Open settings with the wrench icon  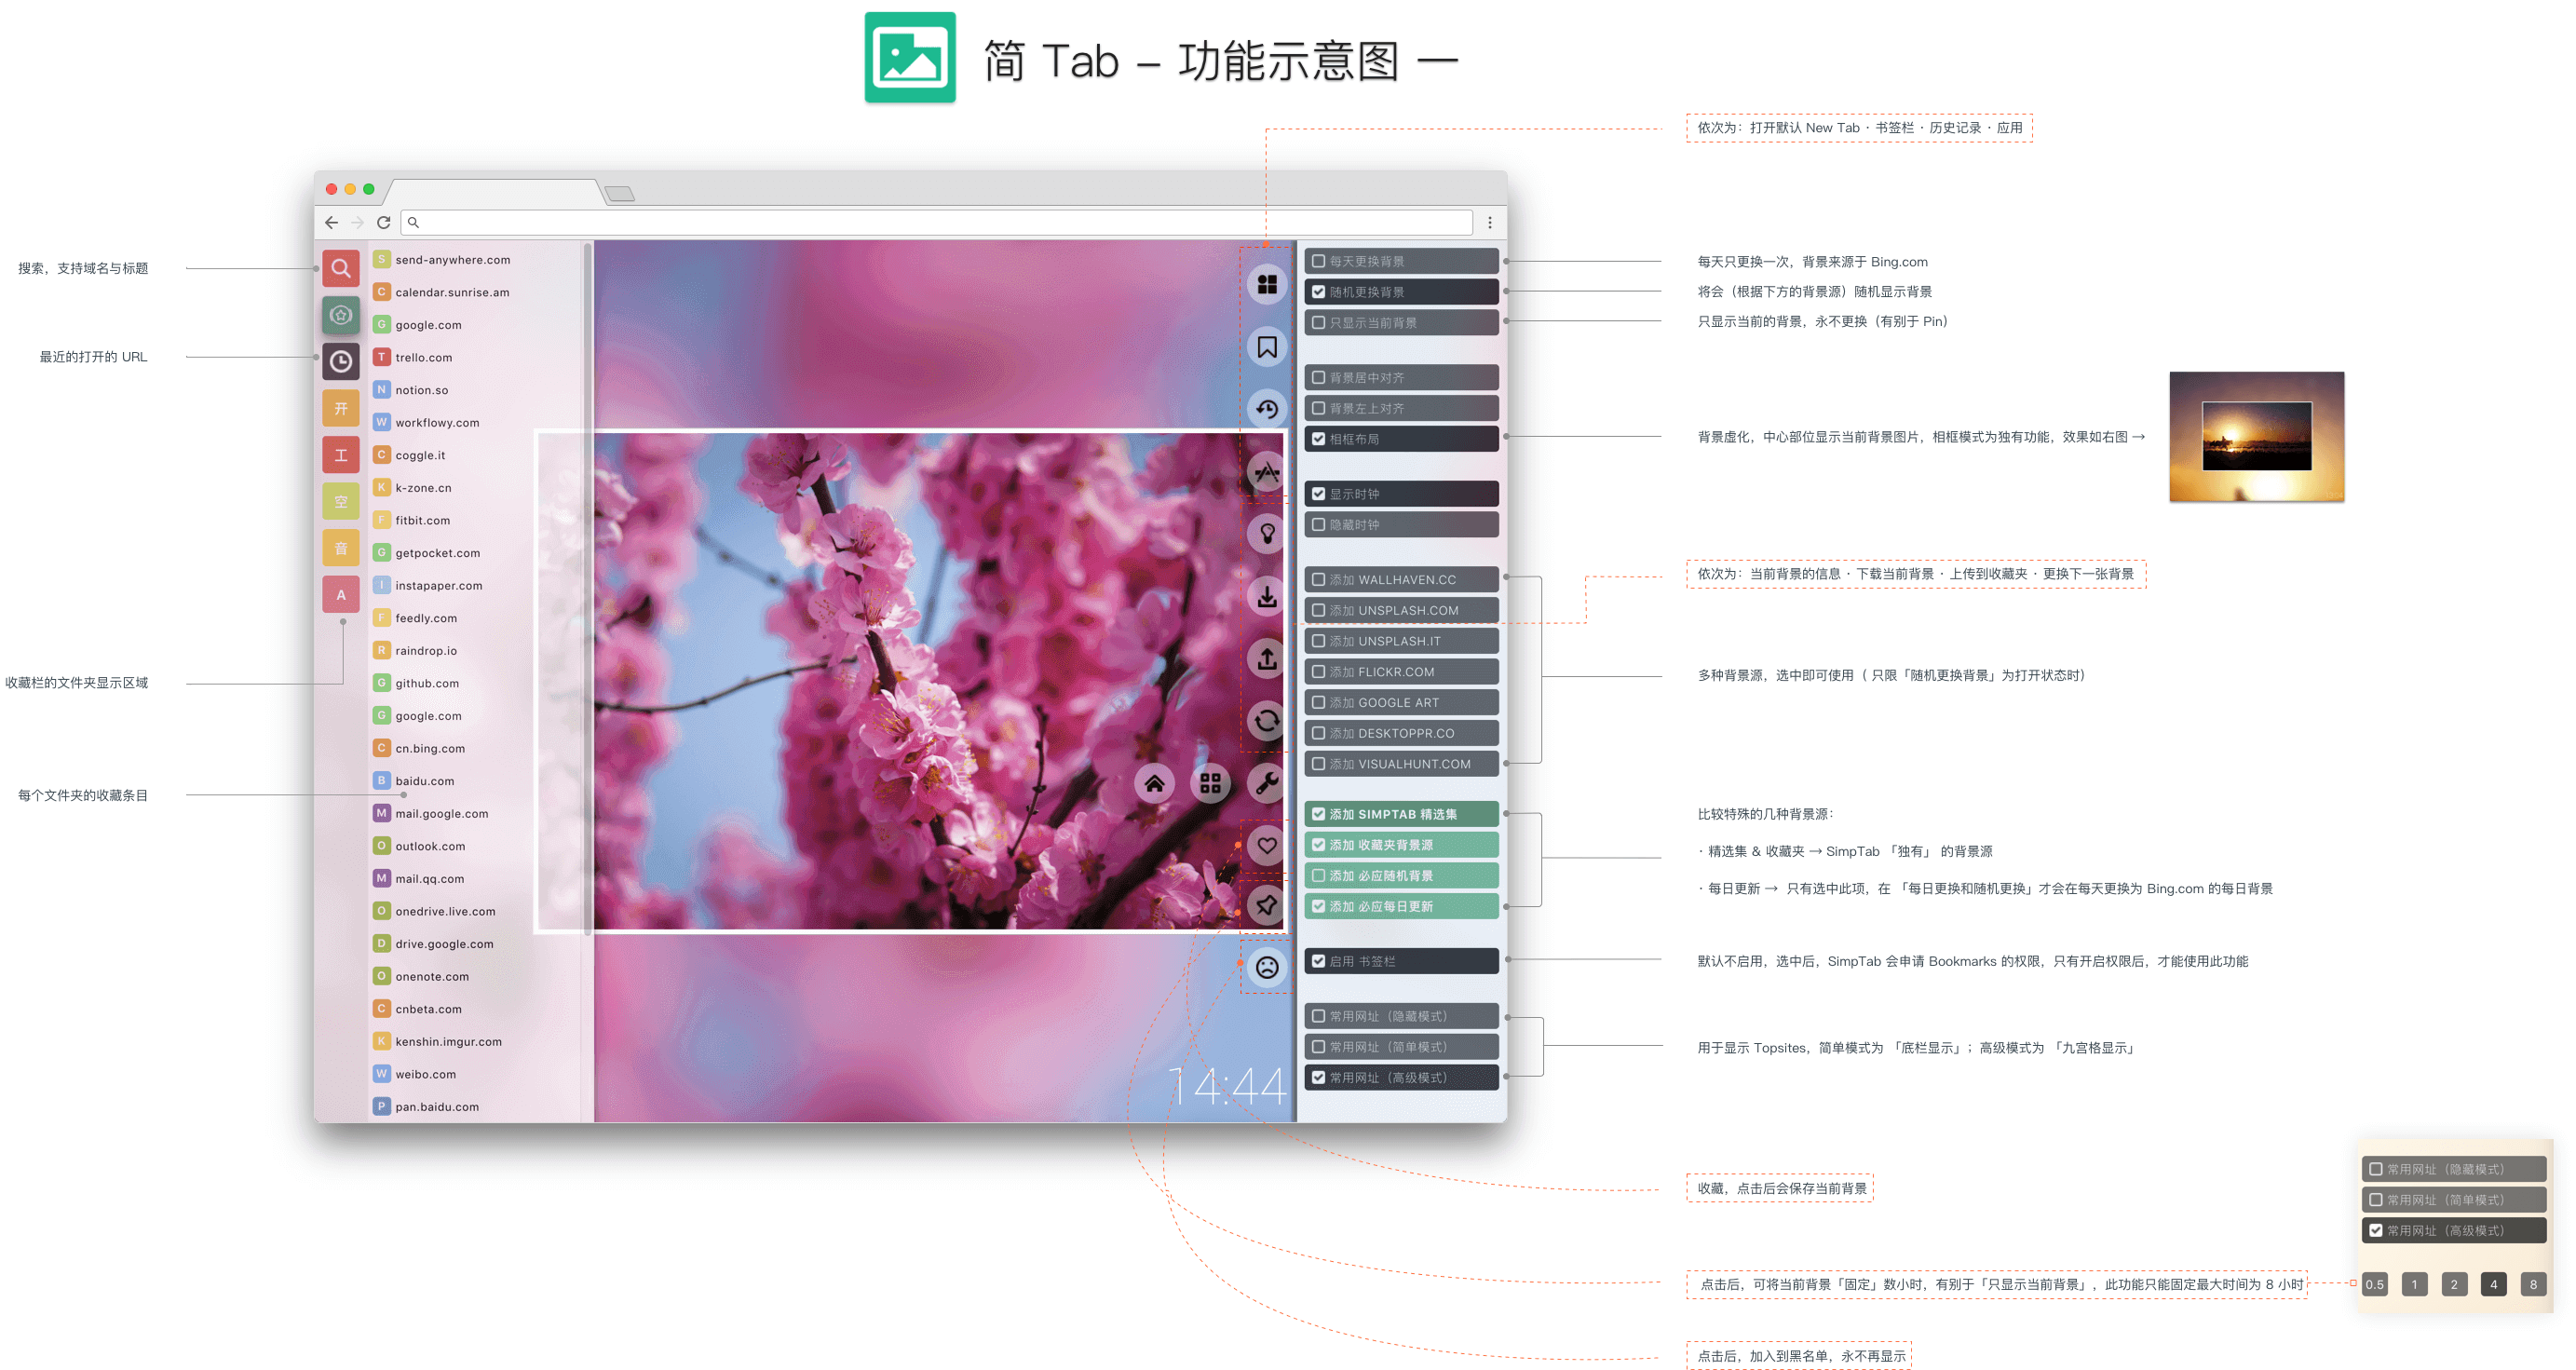click(x=1266, y=783)
